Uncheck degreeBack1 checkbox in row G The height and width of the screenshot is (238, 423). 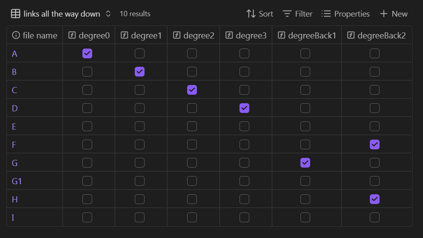pos(305,163)
